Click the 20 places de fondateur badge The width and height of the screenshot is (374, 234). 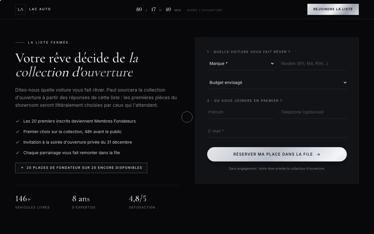81,168
